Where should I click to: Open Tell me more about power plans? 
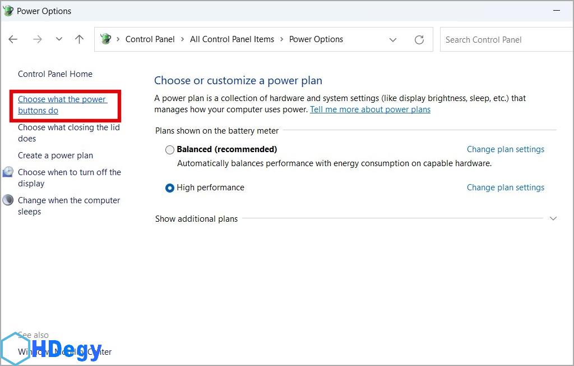coord(370,109)
